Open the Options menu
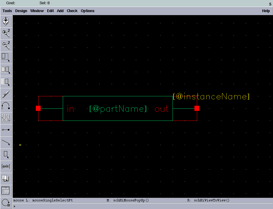Image resolution: width=273 pixels, height=209 pixels. coord(87,11)
